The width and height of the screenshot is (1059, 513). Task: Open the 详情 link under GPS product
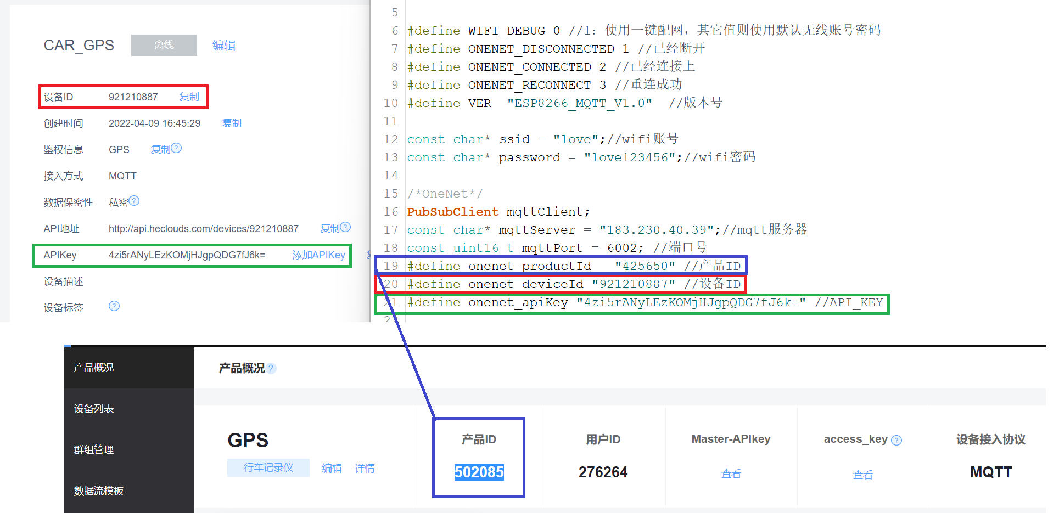pos(365,469)
